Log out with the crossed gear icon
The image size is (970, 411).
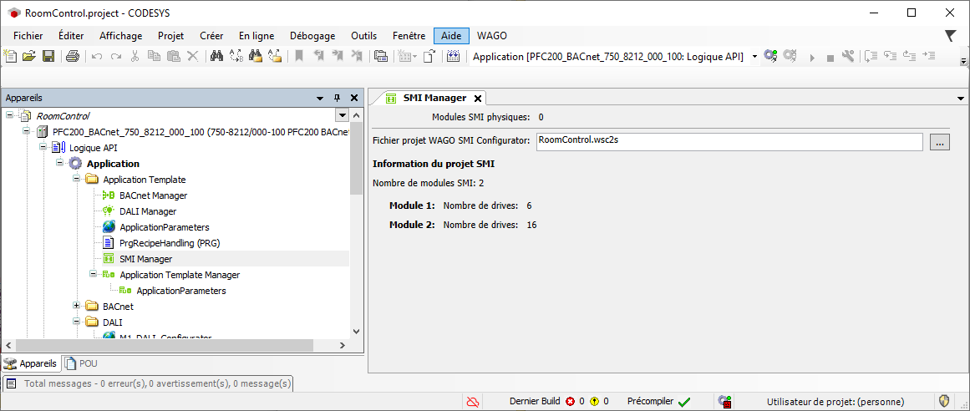pyautogui.click(x=790, y=56)
